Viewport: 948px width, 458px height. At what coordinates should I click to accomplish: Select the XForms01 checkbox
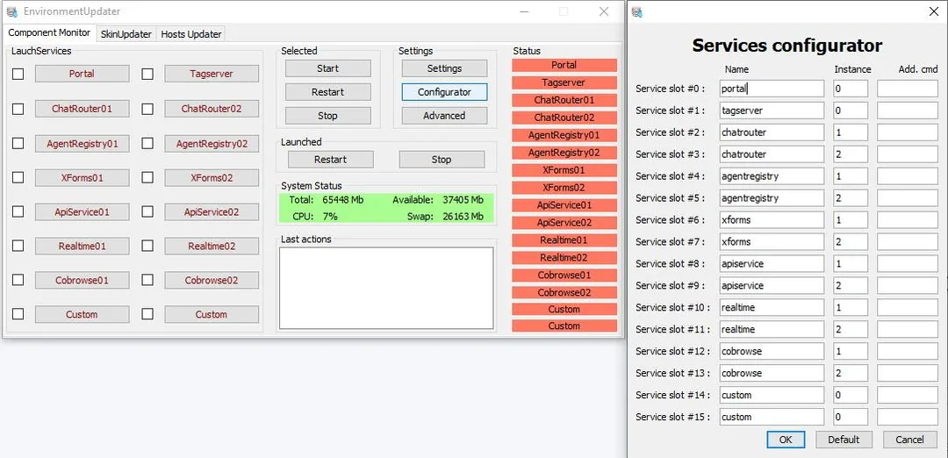pyautogui.click(x=18, y=177)
